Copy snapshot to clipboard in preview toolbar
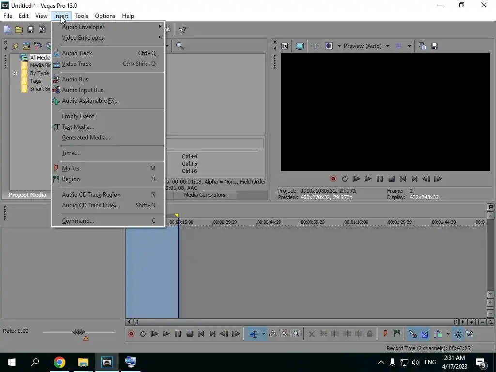 click(x=422, y=46)
